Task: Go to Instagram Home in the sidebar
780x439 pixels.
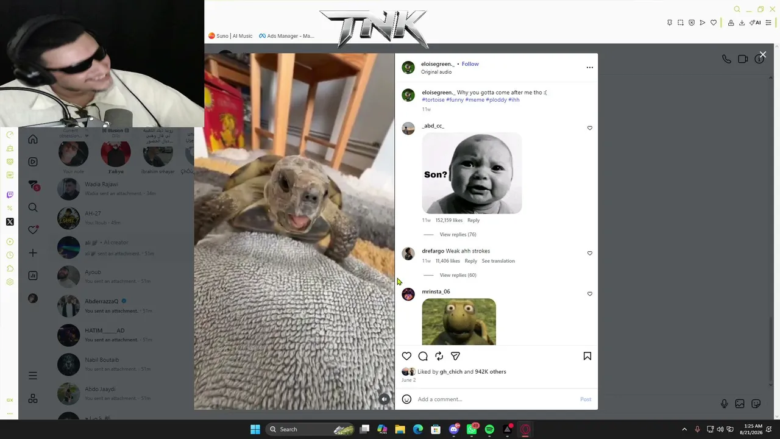Action: pyautogui.click(x=33, y=140)
